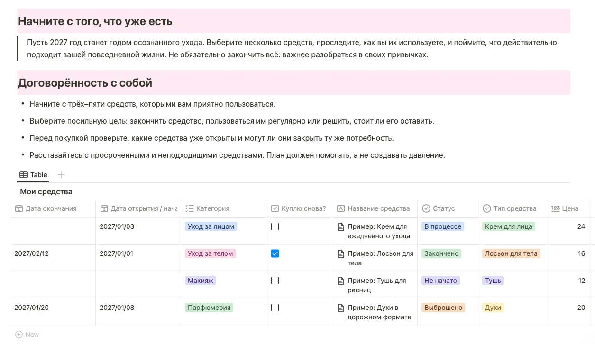This screenshot has height=344, width=595.
Task: Open Дата открытия column header menu
Action: (138, 208)
